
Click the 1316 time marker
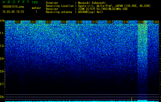[x=94, y=22]
